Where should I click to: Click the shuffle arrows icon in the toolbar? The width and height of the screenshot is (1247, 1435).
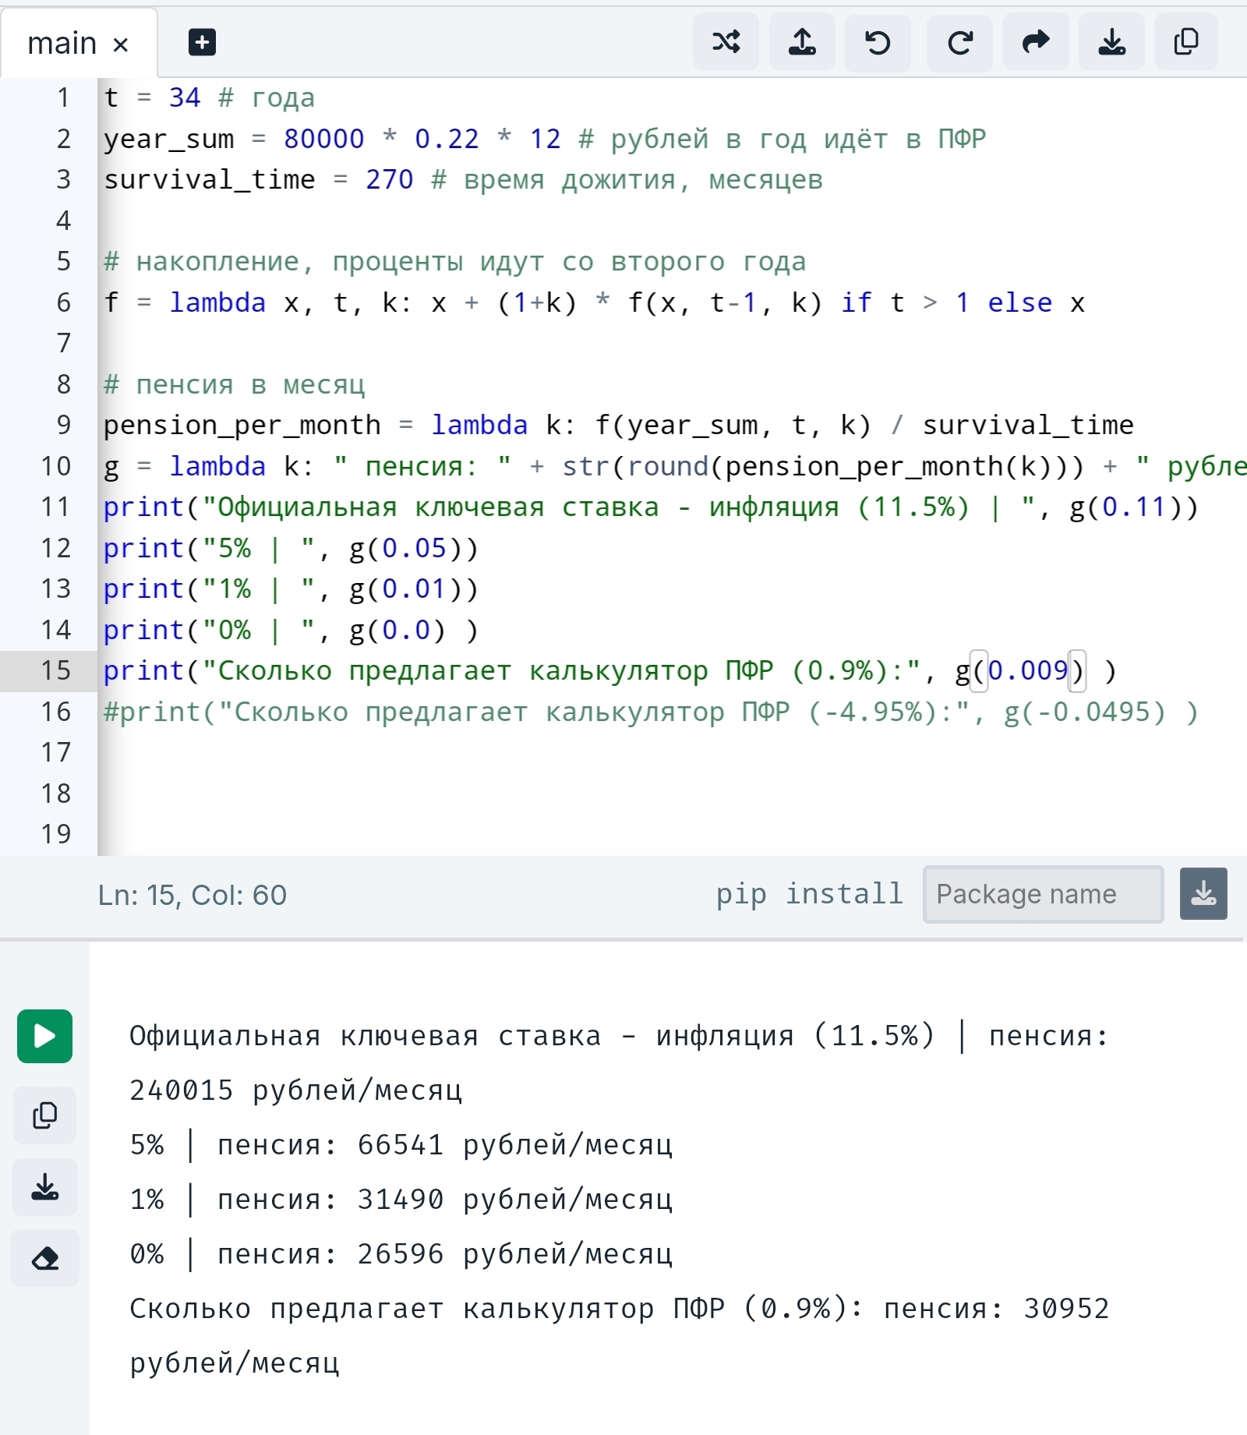(x=726, y=42)
